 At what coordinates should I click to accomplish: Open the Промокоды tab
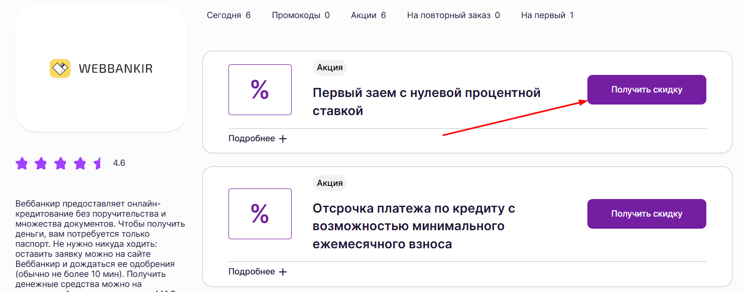[300, 15]
